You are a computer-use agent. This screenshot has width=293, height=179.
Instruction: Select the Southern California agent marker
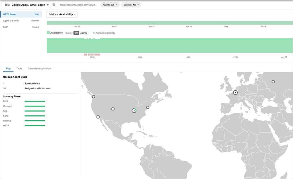pyautogui.click(x=98, y=117)
